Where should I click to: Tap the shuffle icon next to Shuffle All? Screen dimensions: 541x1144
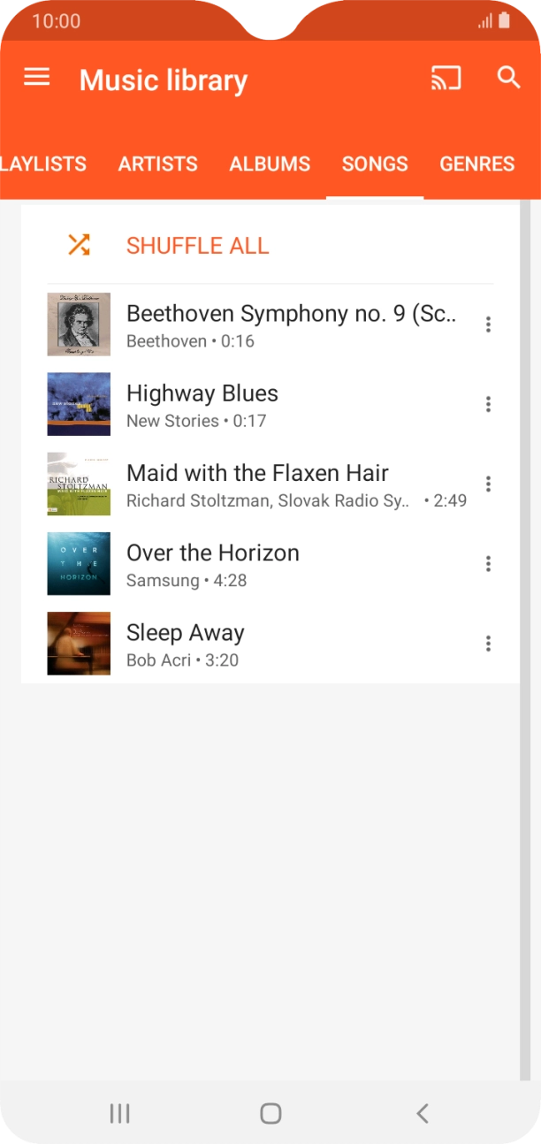click(x=79, y=244)
